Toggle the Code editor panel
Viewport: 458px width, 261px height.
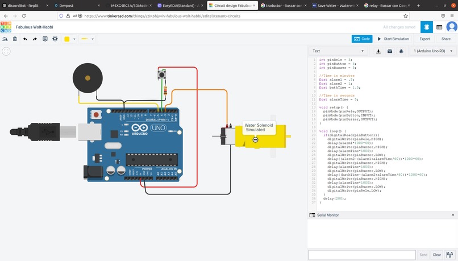[x=362, y=39]
